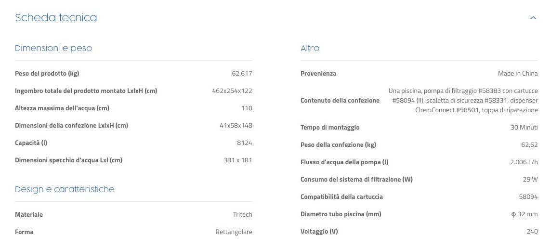Click the Capacità (l) value 8124
The image size is (551, 249).
click(244, 143)
